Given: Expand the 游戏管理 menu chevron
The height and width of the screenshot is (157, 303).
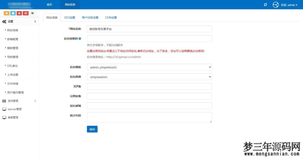Looking at the screenshot, I should coord(35,101).
